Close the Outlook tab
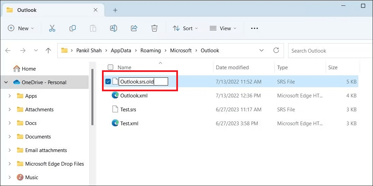This screenshot has width=373, height=186. (95, 10)
